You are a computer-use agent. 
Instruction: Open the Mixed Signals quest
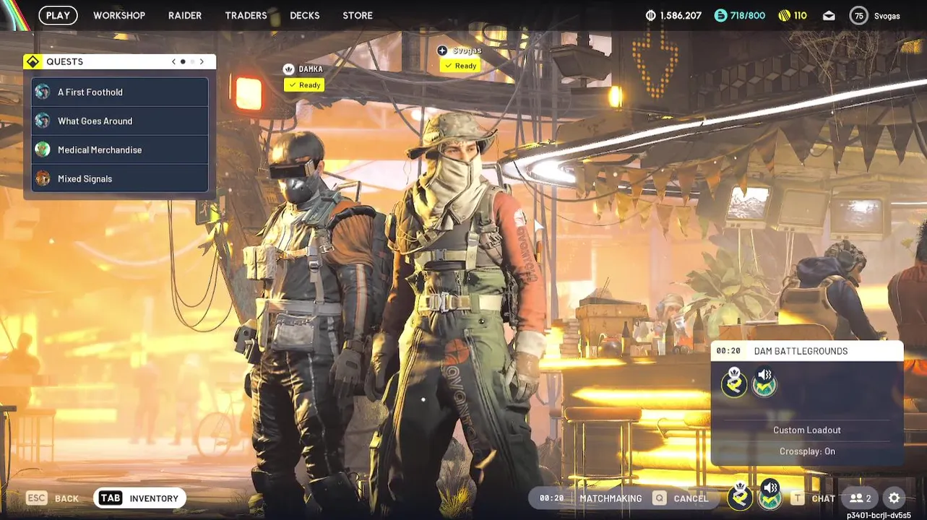coord(120,178)
